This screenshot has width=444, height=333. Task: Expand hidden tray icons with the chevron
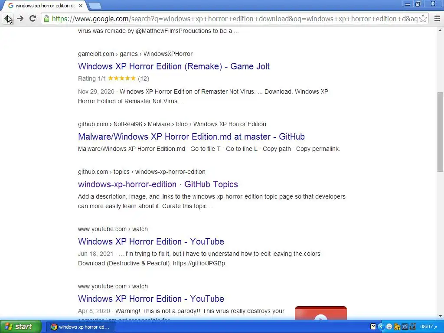pos(381,327)
